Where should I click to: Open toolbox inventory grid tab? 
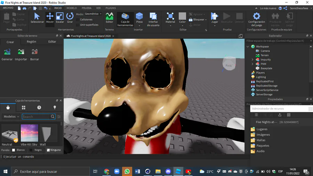[x=24, y=107]
